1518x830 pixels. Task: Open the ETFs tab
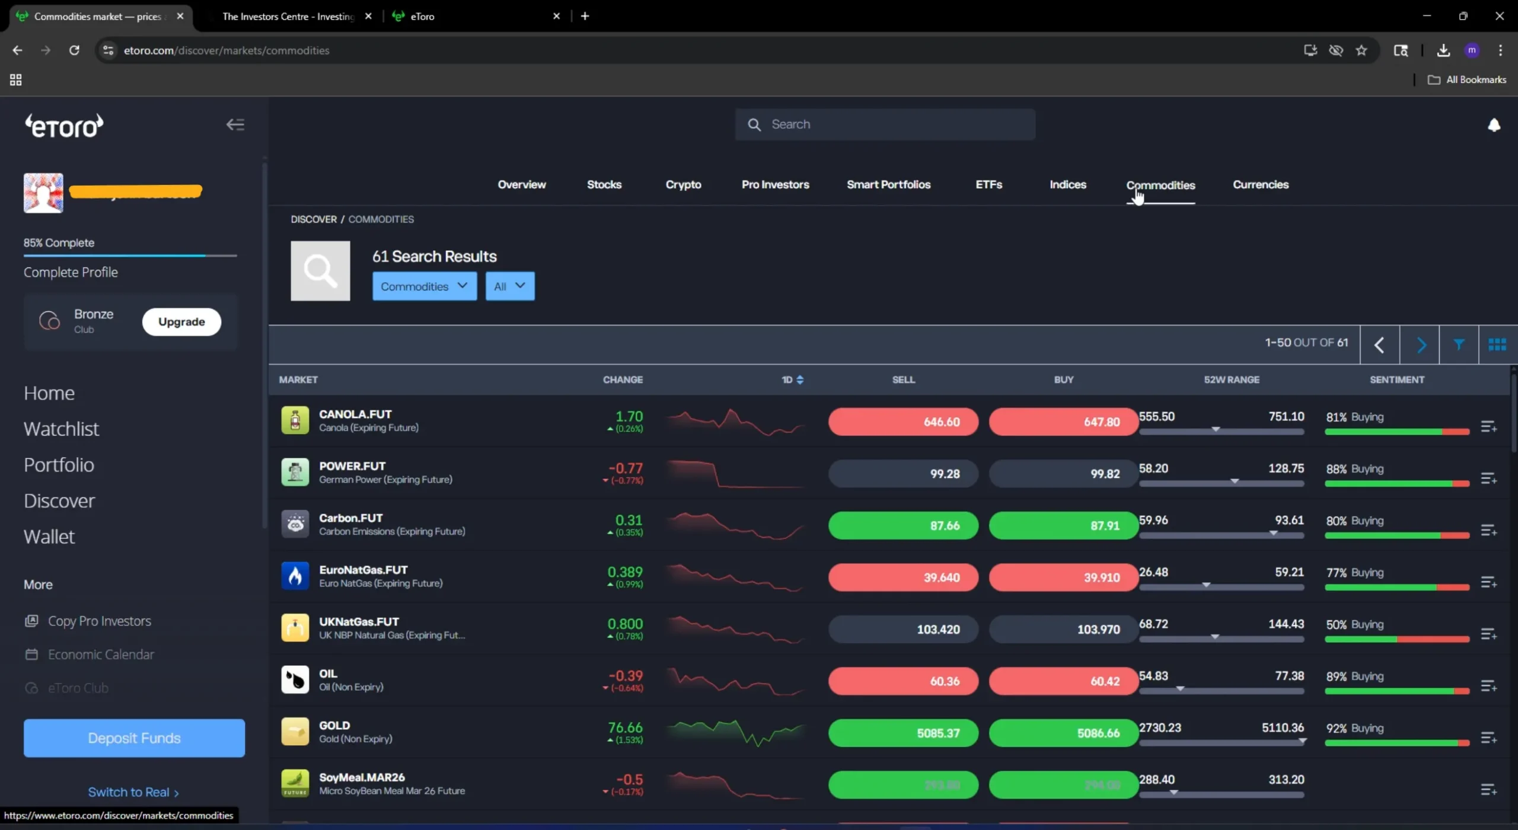click(988, 184)
